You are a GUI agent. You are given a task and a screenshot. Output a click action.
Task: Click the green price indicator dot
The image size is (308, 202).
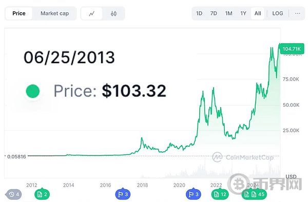[33, 91]
